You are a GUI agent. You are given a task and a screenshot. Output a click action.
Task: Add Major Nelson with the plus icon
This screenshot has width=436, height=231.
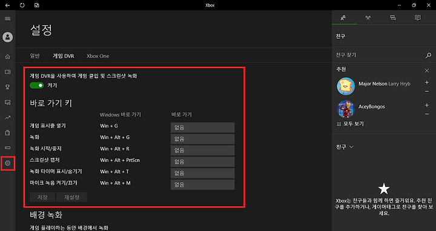pyautogui.click(x=427, y=82)
